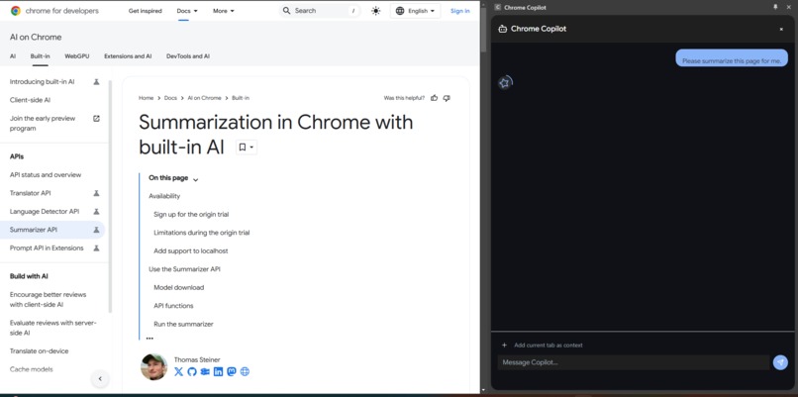Click external link icon beside early preview program
This screenshot has height=397, width=798.
96,119
